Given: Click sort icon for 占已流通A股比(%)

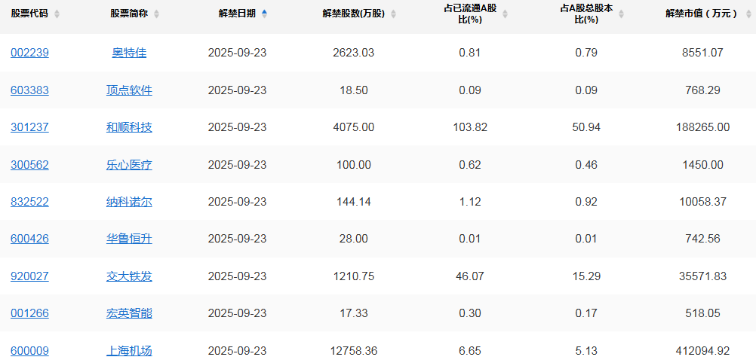Looking at the screenshot, I should (x=505, y=14).
